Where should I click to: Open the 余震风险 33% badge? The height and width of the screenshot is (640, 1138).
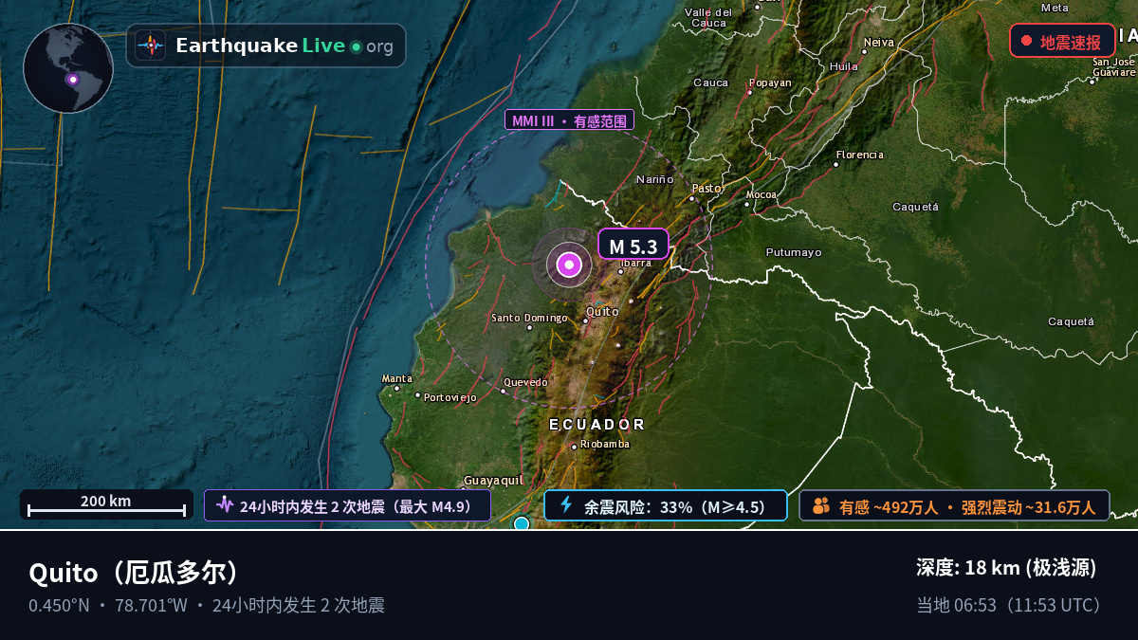666,505
